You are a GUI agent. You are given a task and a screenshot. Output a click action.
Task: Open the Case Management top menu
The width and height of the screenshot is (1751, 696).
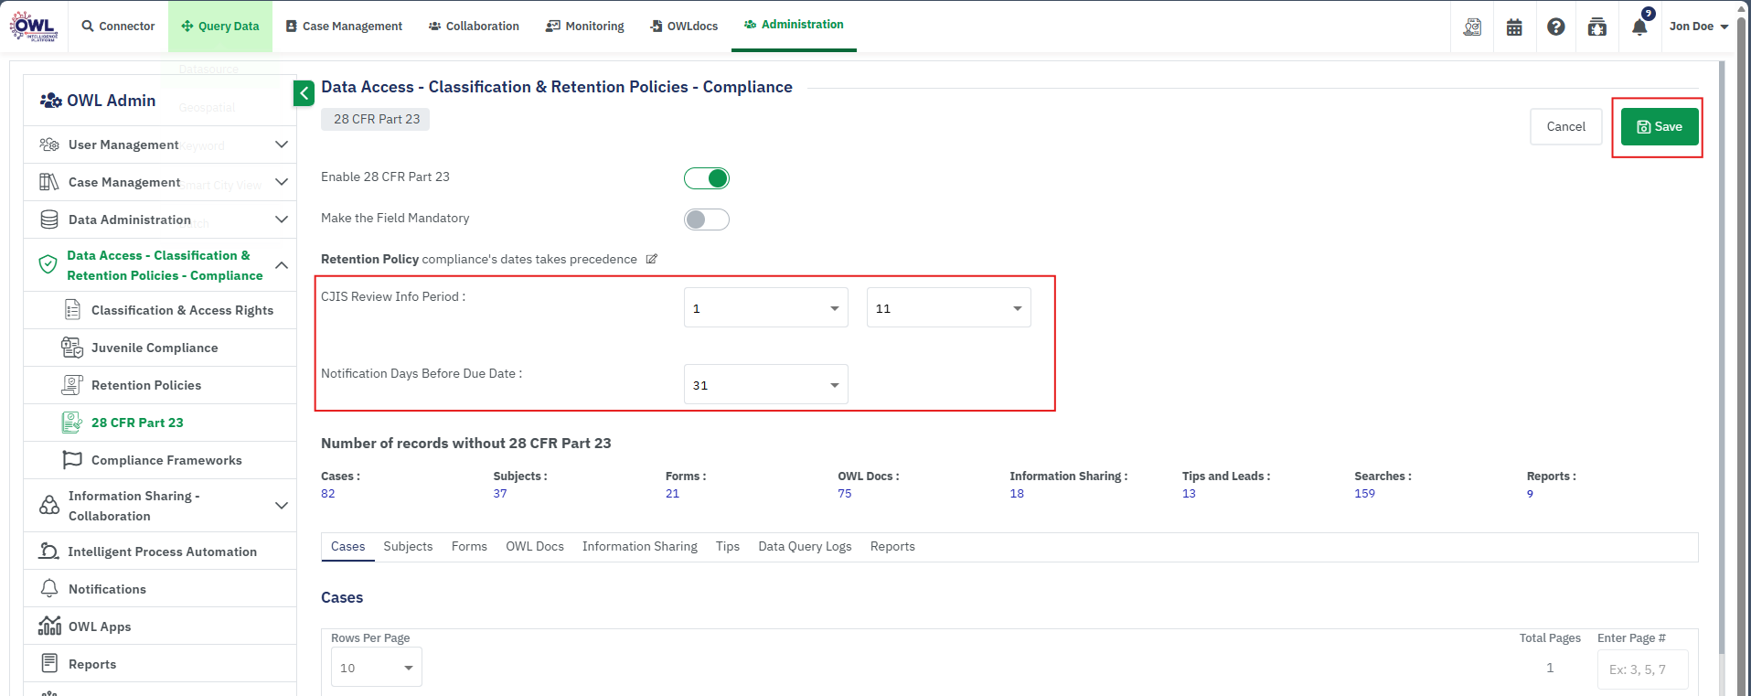click(344, 27)
